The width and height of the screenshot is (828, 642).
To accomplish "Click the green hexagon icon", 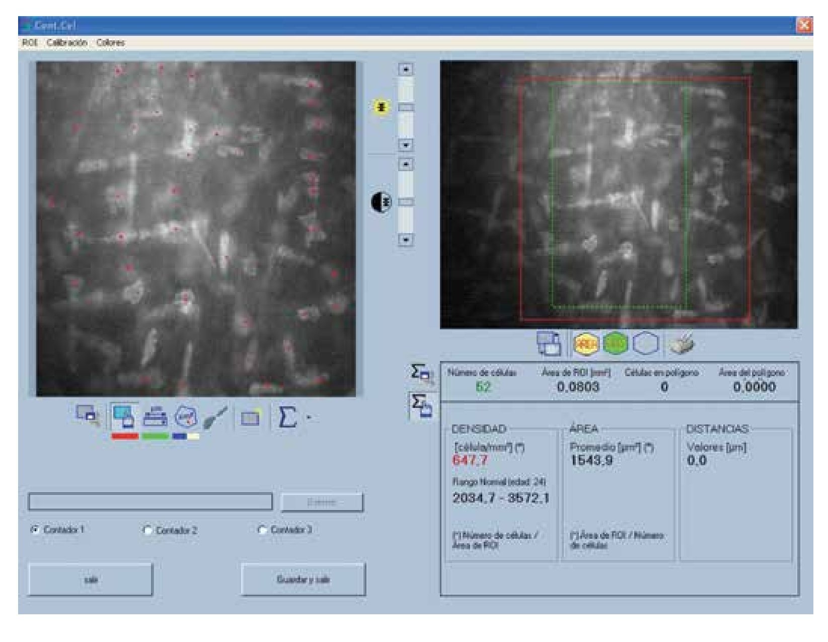I will click(x=616, y=344).
